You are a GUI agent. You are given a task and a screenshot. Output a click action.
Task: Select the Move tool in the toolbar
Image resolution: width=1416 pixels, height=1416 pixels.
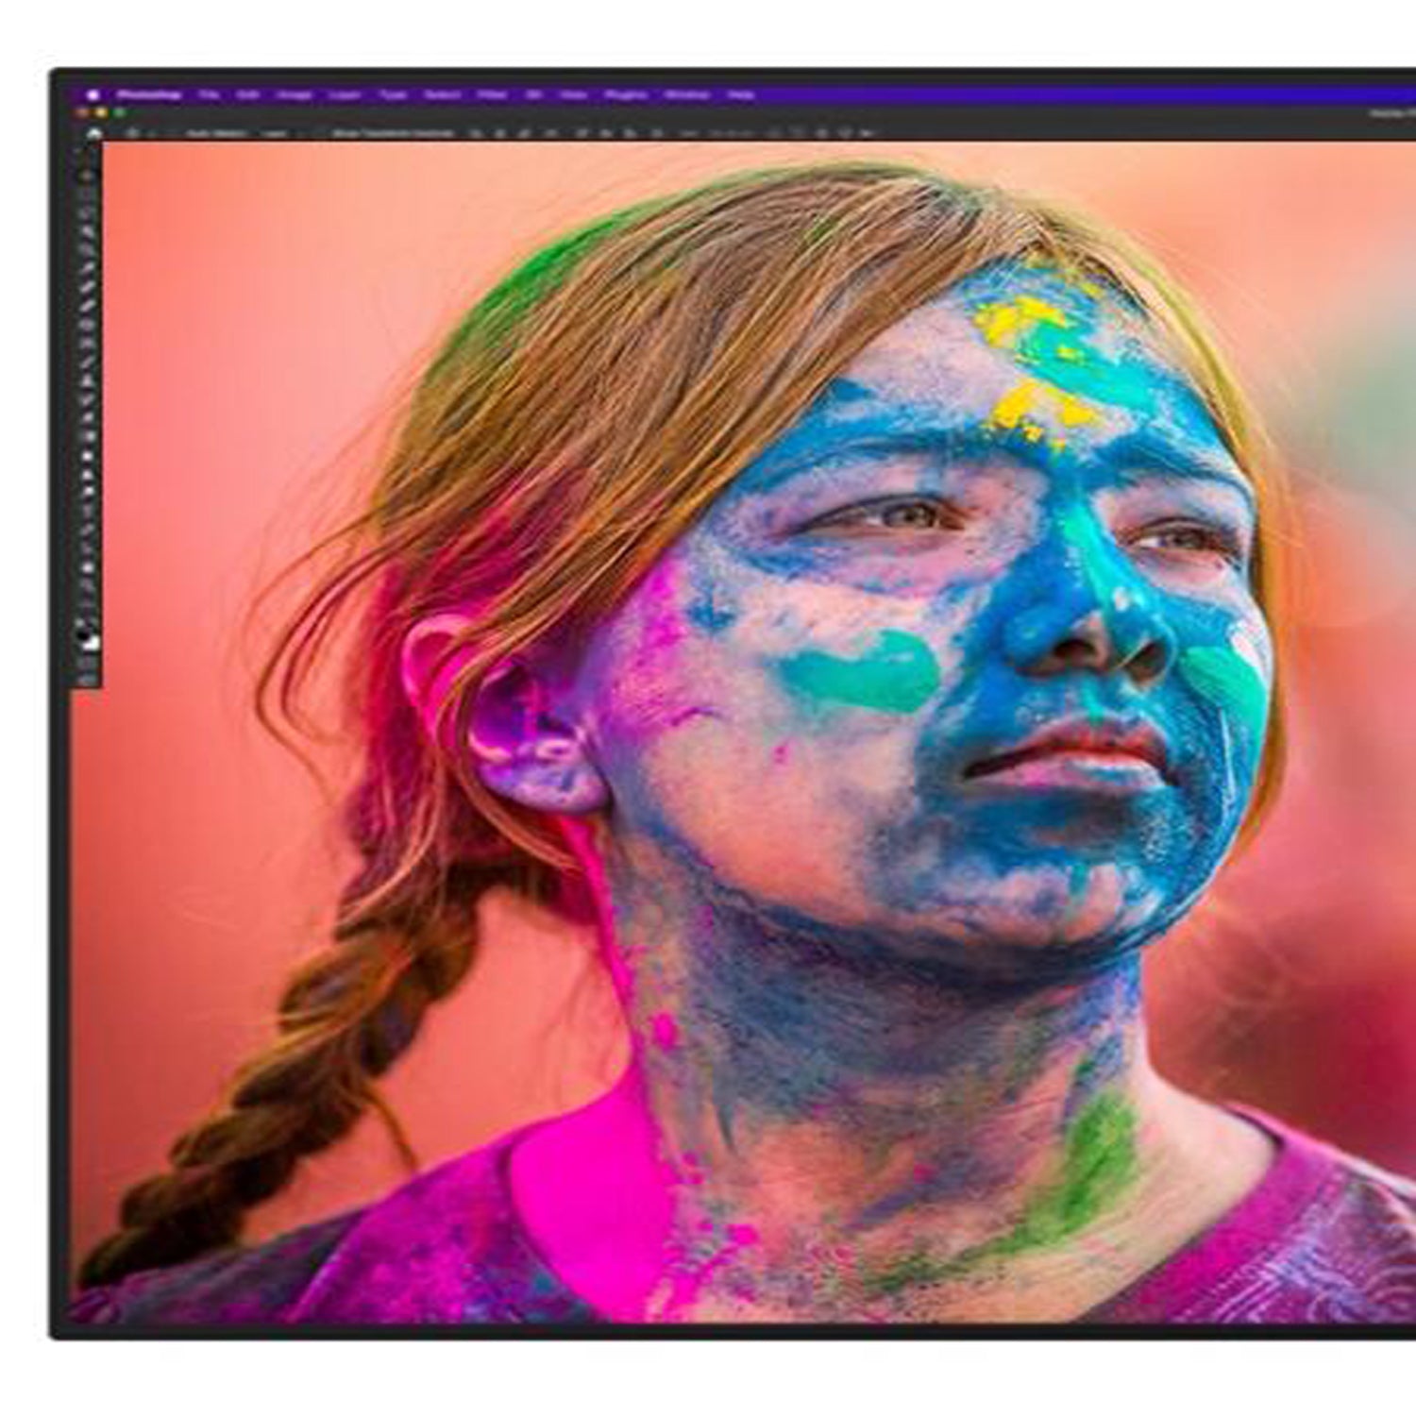coord(88,176)
